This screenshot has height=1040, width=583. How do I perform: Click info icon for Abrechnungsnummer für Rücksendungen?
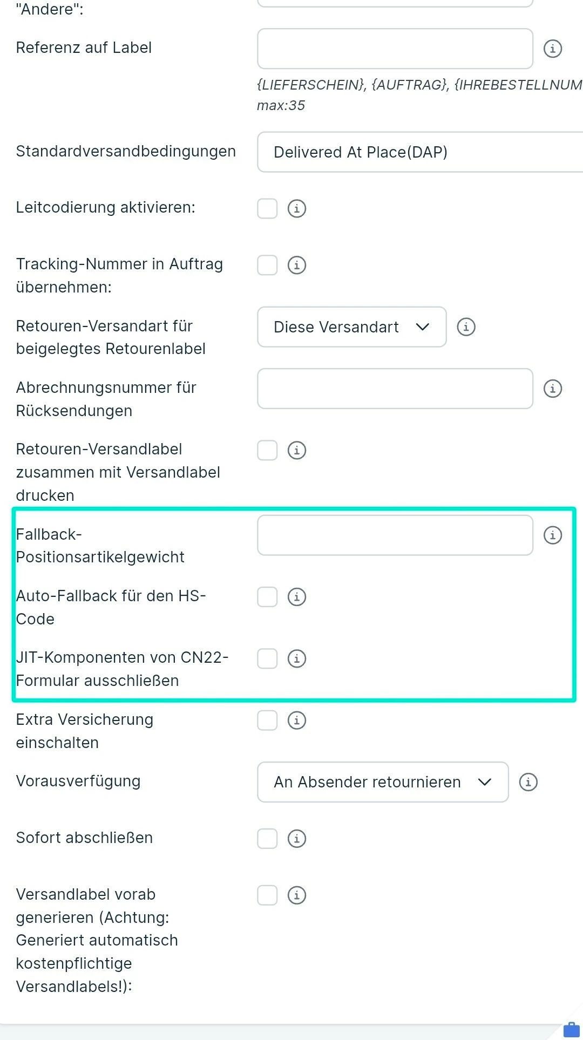pyautogui.click(x=552, y=389)
